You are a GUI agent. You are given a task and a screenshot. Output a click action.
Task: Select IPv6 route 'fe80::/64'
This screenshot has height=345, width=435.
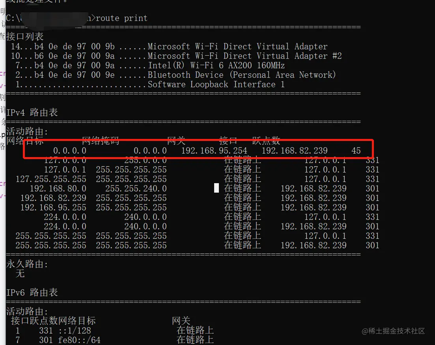[x=79, y=340]
